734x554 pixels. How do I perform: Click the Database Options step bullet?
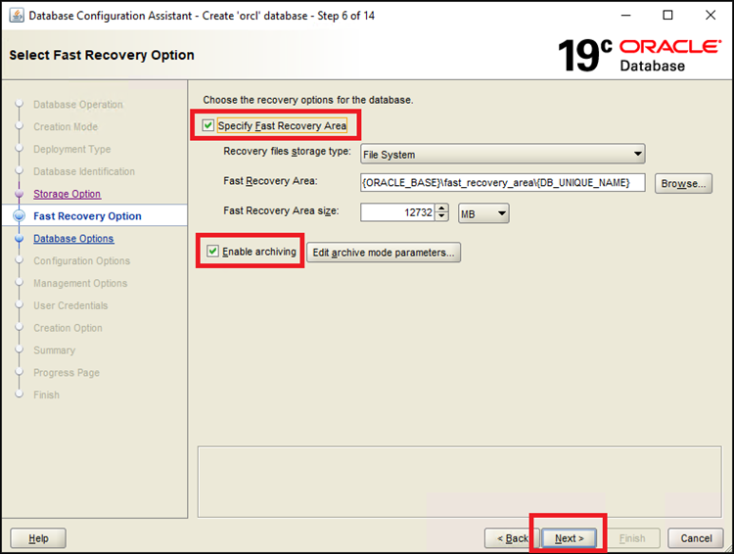(x=20, y=239)
